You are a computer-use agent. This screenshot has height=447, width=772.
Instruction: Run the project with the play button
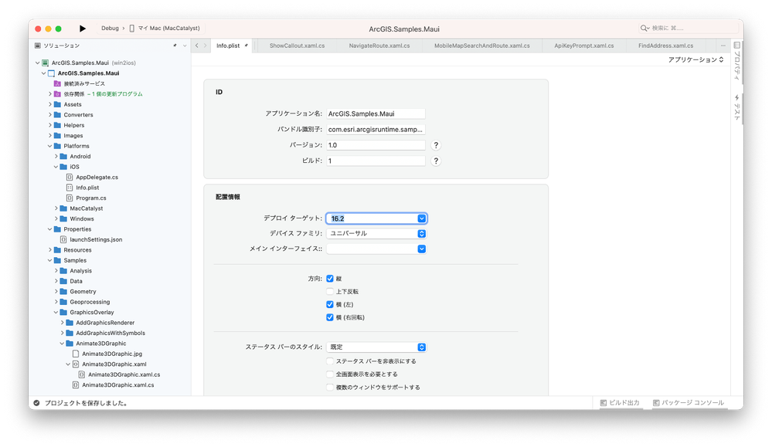(x=83, y=29)
